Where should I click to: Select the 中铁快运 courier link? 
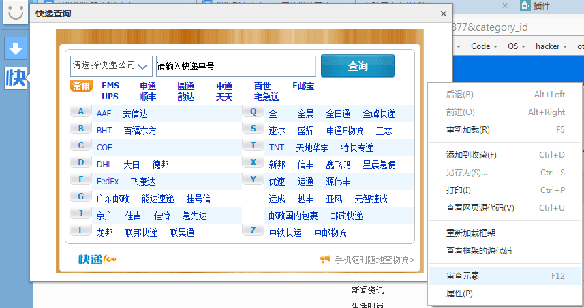click(x=286, y=233)
